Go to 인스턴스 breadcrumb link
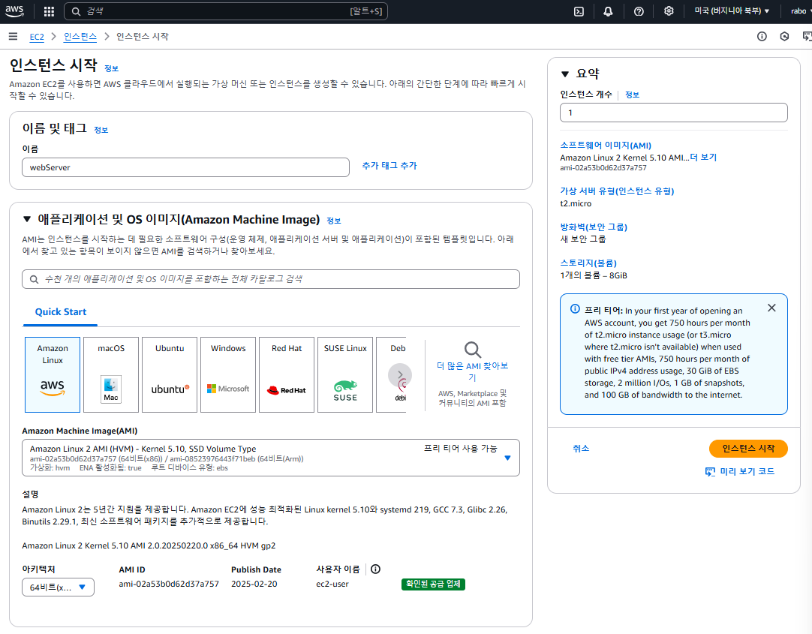 [80, 37]
